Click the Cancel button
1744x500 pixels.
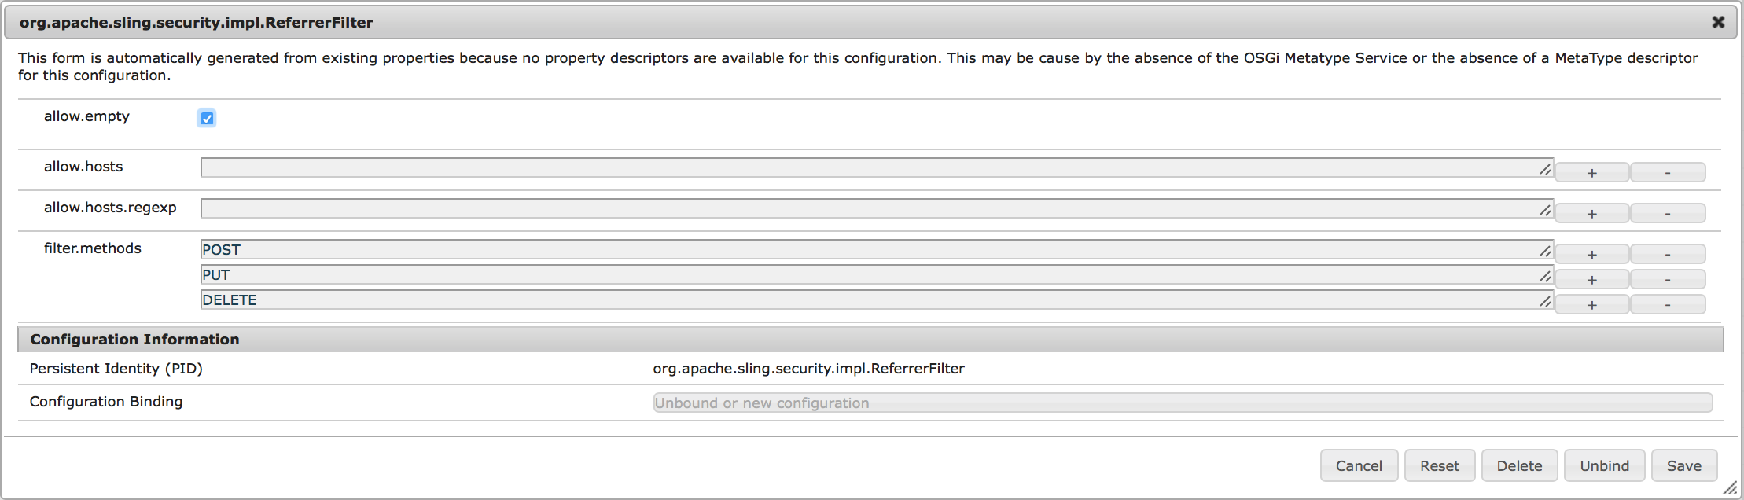1359,465
